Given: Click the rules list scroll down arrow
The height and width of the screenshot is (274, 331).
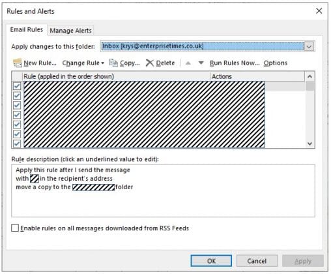Looking at the screenshot, I should click(310, 144).
